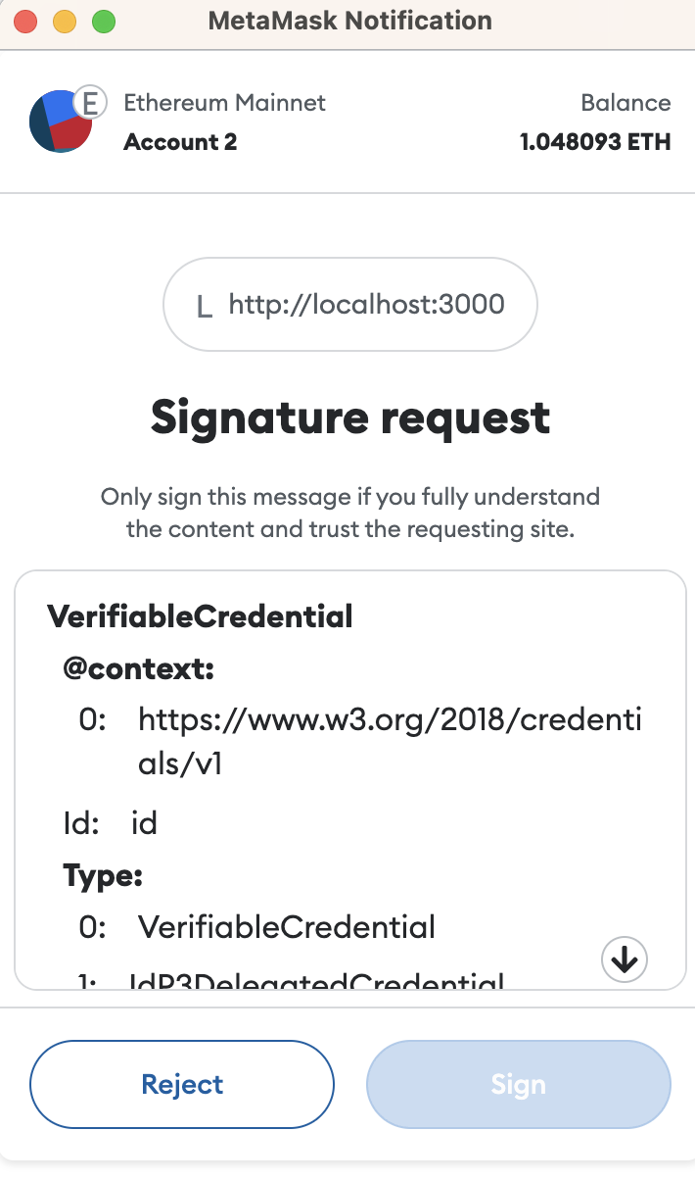The height and width of the screenshot is (1180, 695).
Task: Select the Account 2 name label
Action: click(x=180, y=141)
